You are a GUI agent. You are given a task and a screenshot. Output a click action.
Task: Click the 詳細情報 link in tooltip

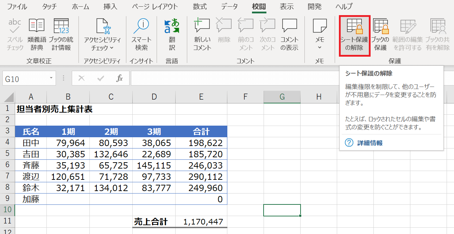tap(370, 143)
